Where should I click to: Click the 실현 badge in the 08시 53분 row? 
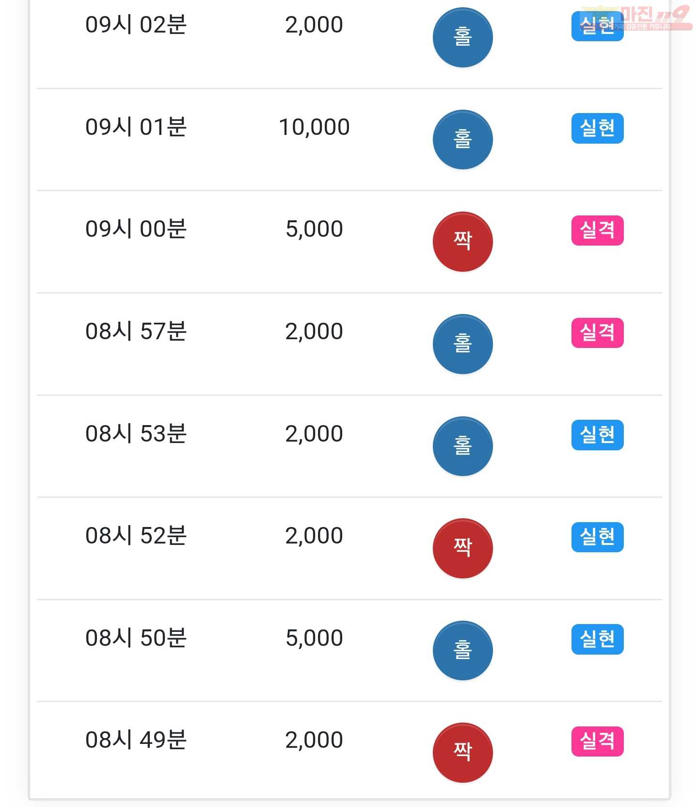(597, 435)
